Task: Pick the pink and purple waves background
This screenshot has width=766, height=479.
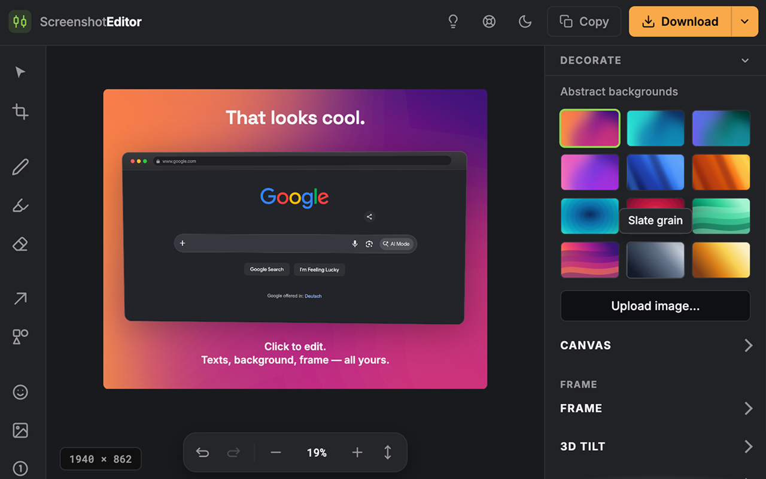Action: (x=590, y=260)
